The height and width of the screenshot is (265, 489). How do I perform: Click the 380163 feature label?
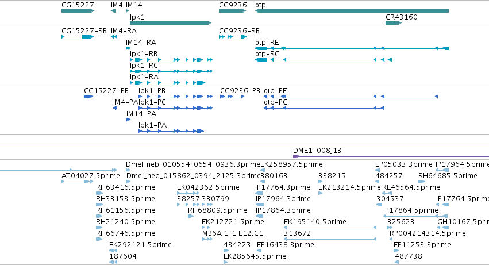pyautogui.click(x=274, y=176)
